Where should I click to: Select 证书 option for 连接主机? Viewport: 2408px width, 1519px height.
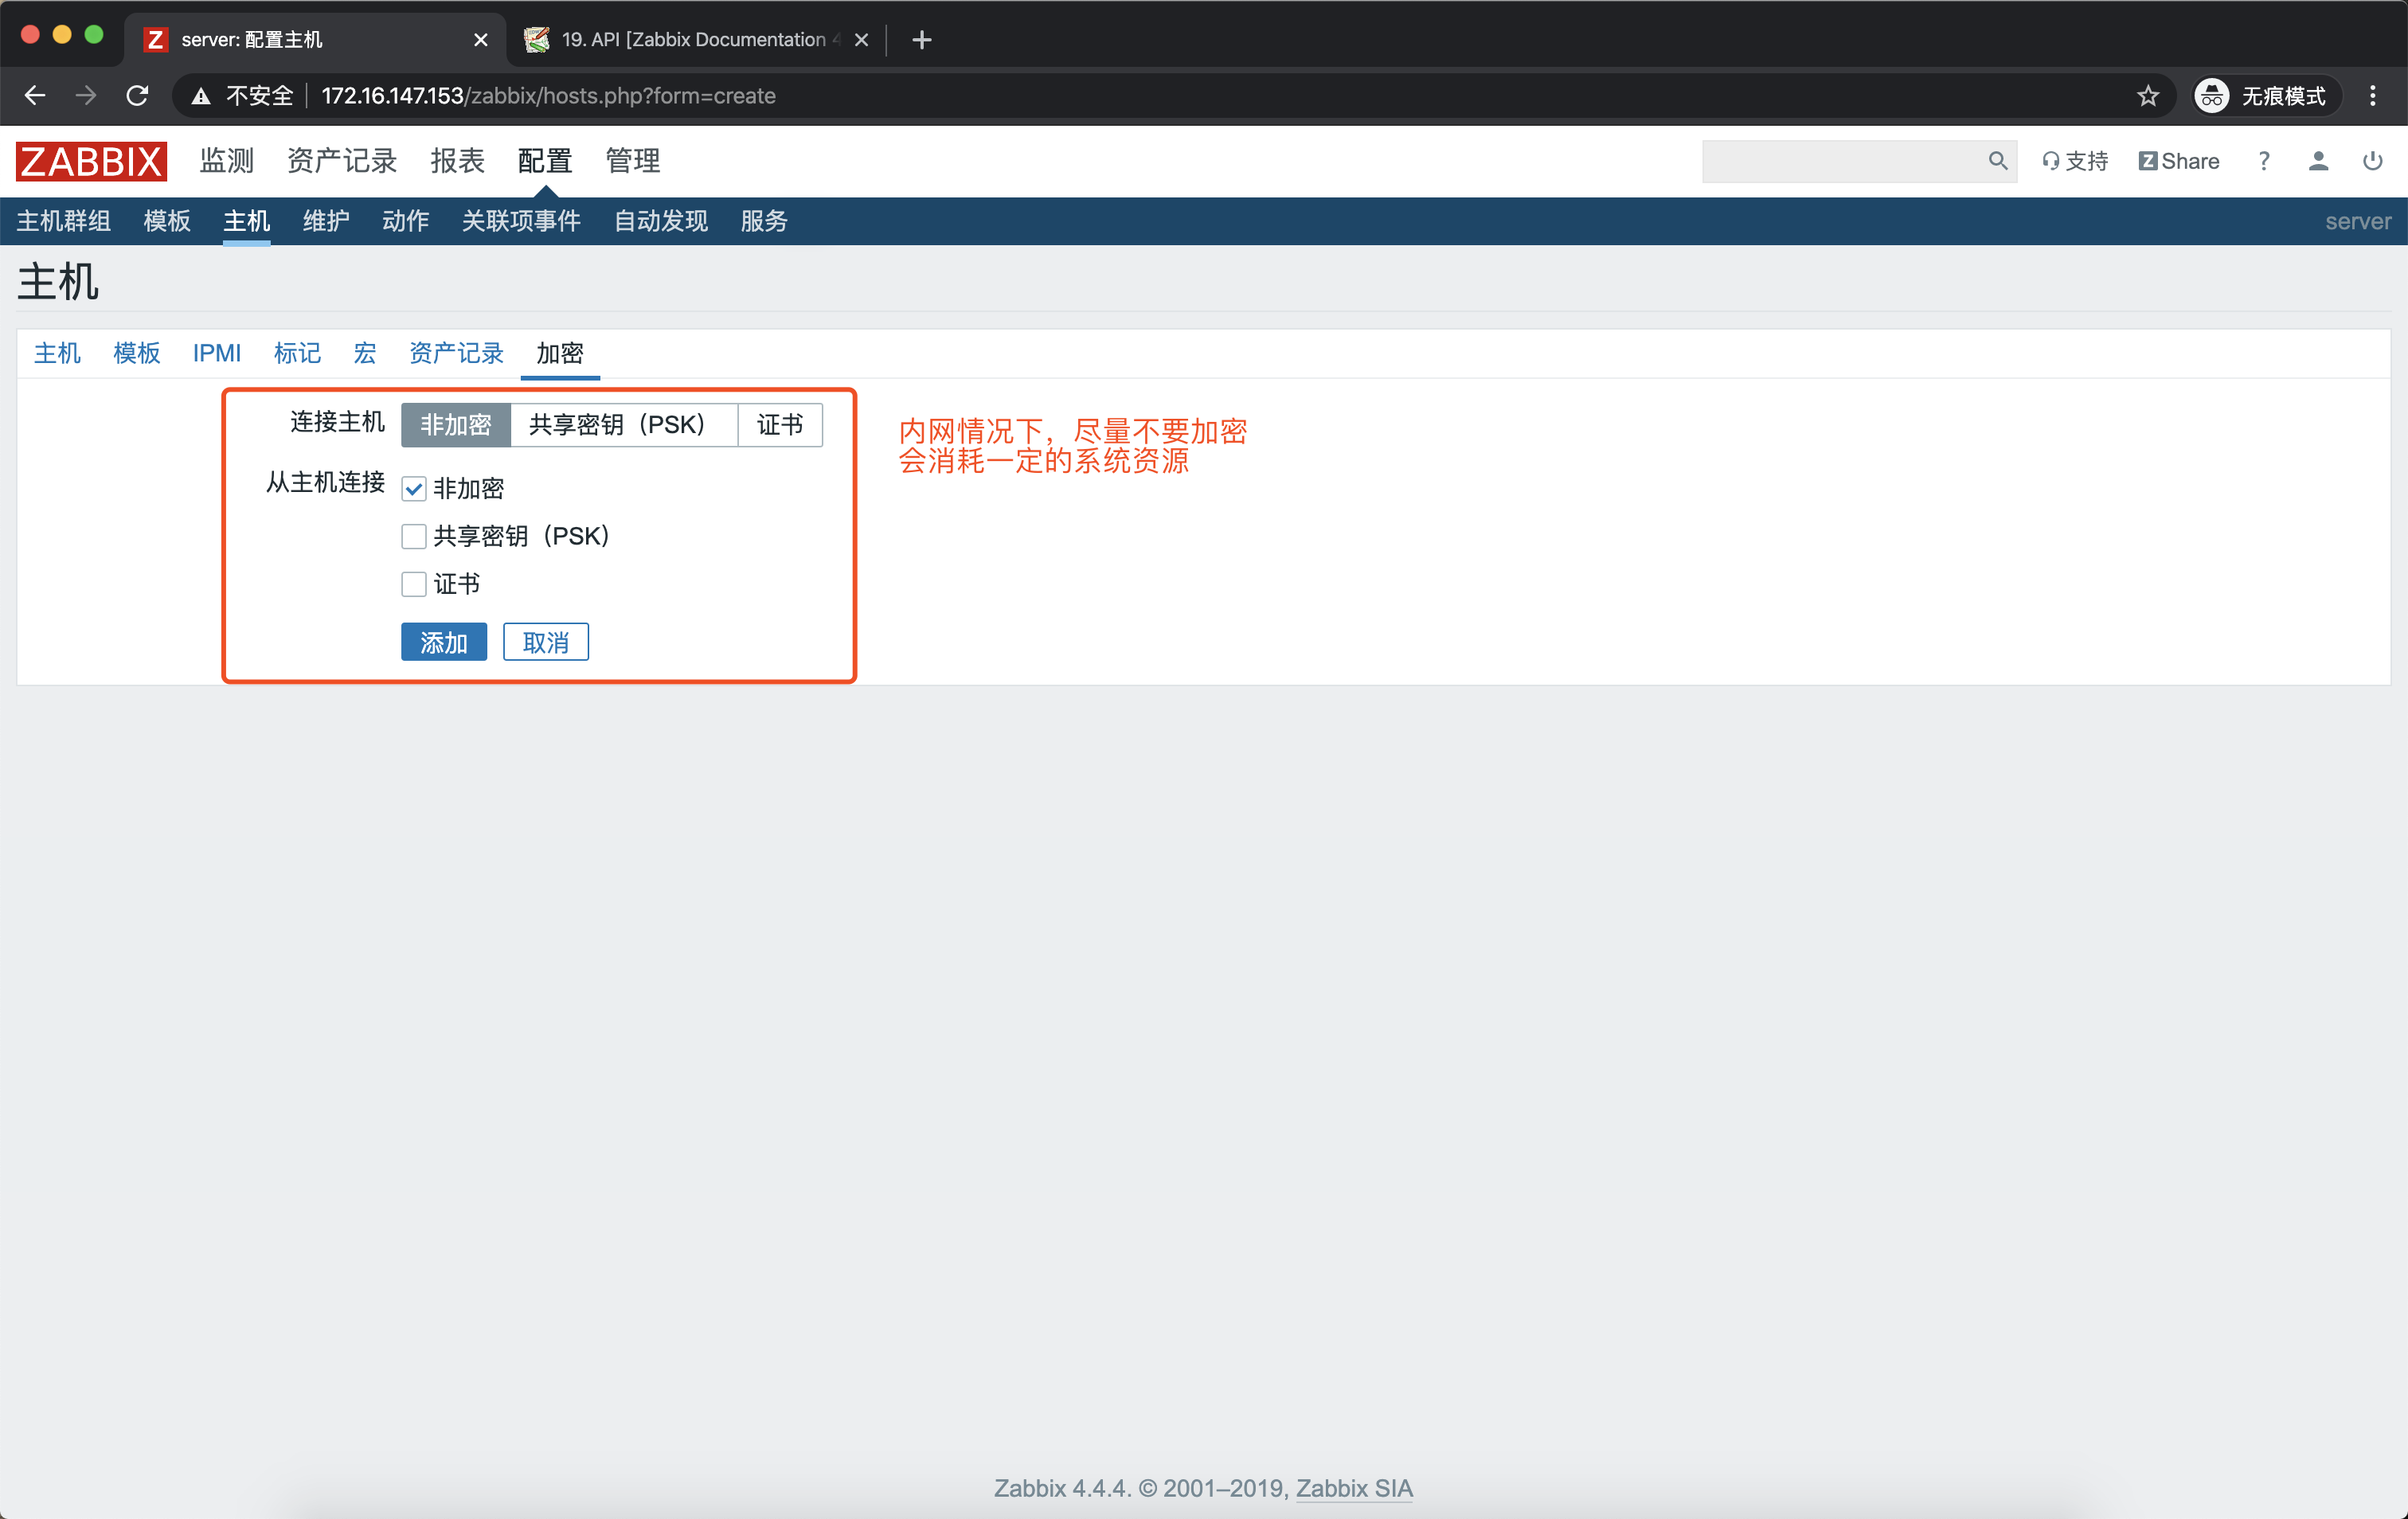(779, 425)
